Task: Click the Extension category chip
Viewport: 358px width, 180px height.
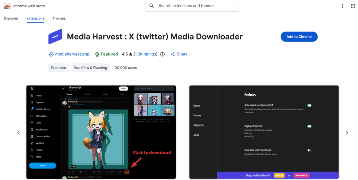Action: (x=58, y=68)
